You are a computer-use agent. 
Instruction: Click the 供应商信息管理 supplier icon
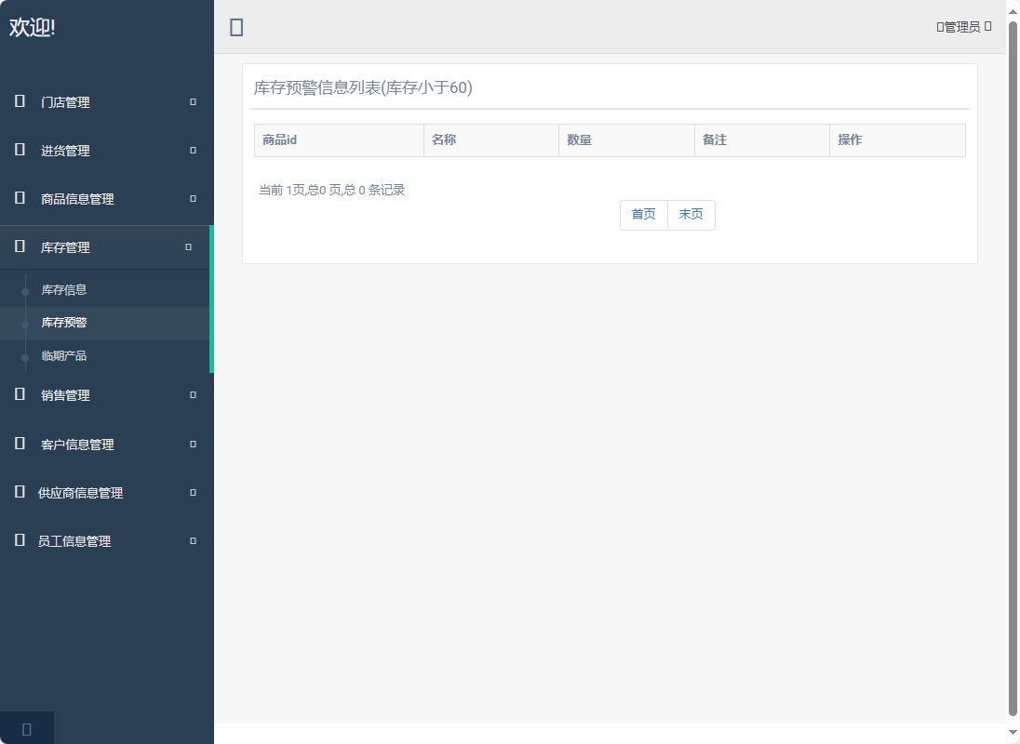click(x=19, y=493)
